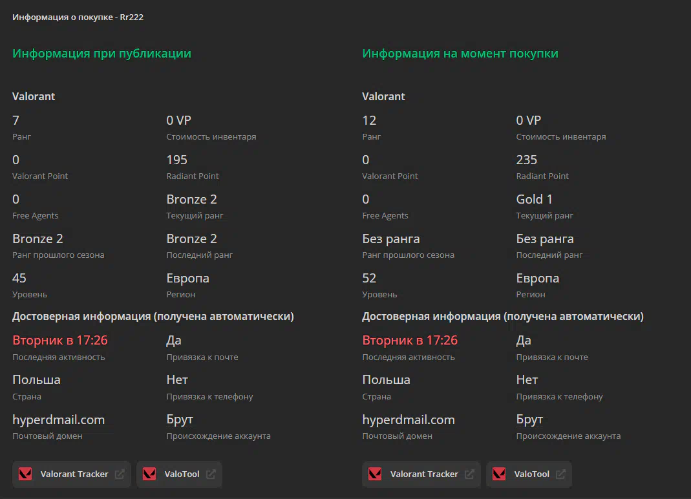Click Valorant logo icon on right Valorant Tracker
The width and height of the screenshot is (691, 499).
375,474
